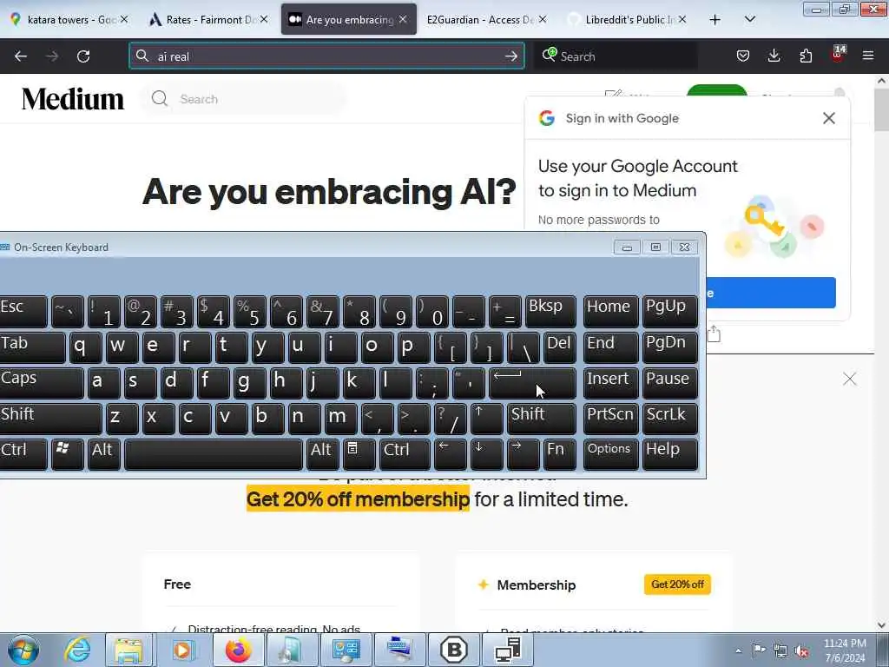This screenshot has width=889, height=667.
Task: Open the Options key on On-Screen Keyboard
Action: (x=610, y=453)
